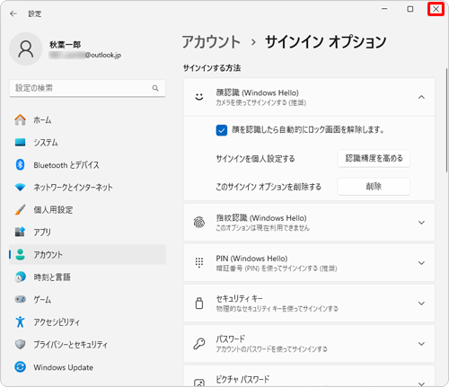Minimize the settings window
Screen dimensions: 449x387
[x=384, y=9]
